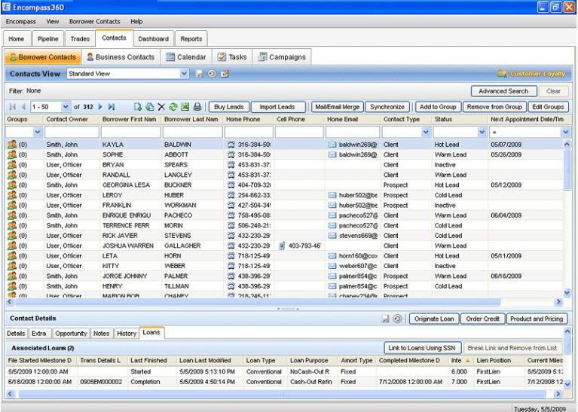Open the Borrower Contacts menu
Viewport: 578px width, 412px height.
click(95, 21)
